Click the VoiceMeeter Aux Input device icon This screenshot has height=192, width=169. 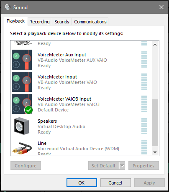coord(22,60)
